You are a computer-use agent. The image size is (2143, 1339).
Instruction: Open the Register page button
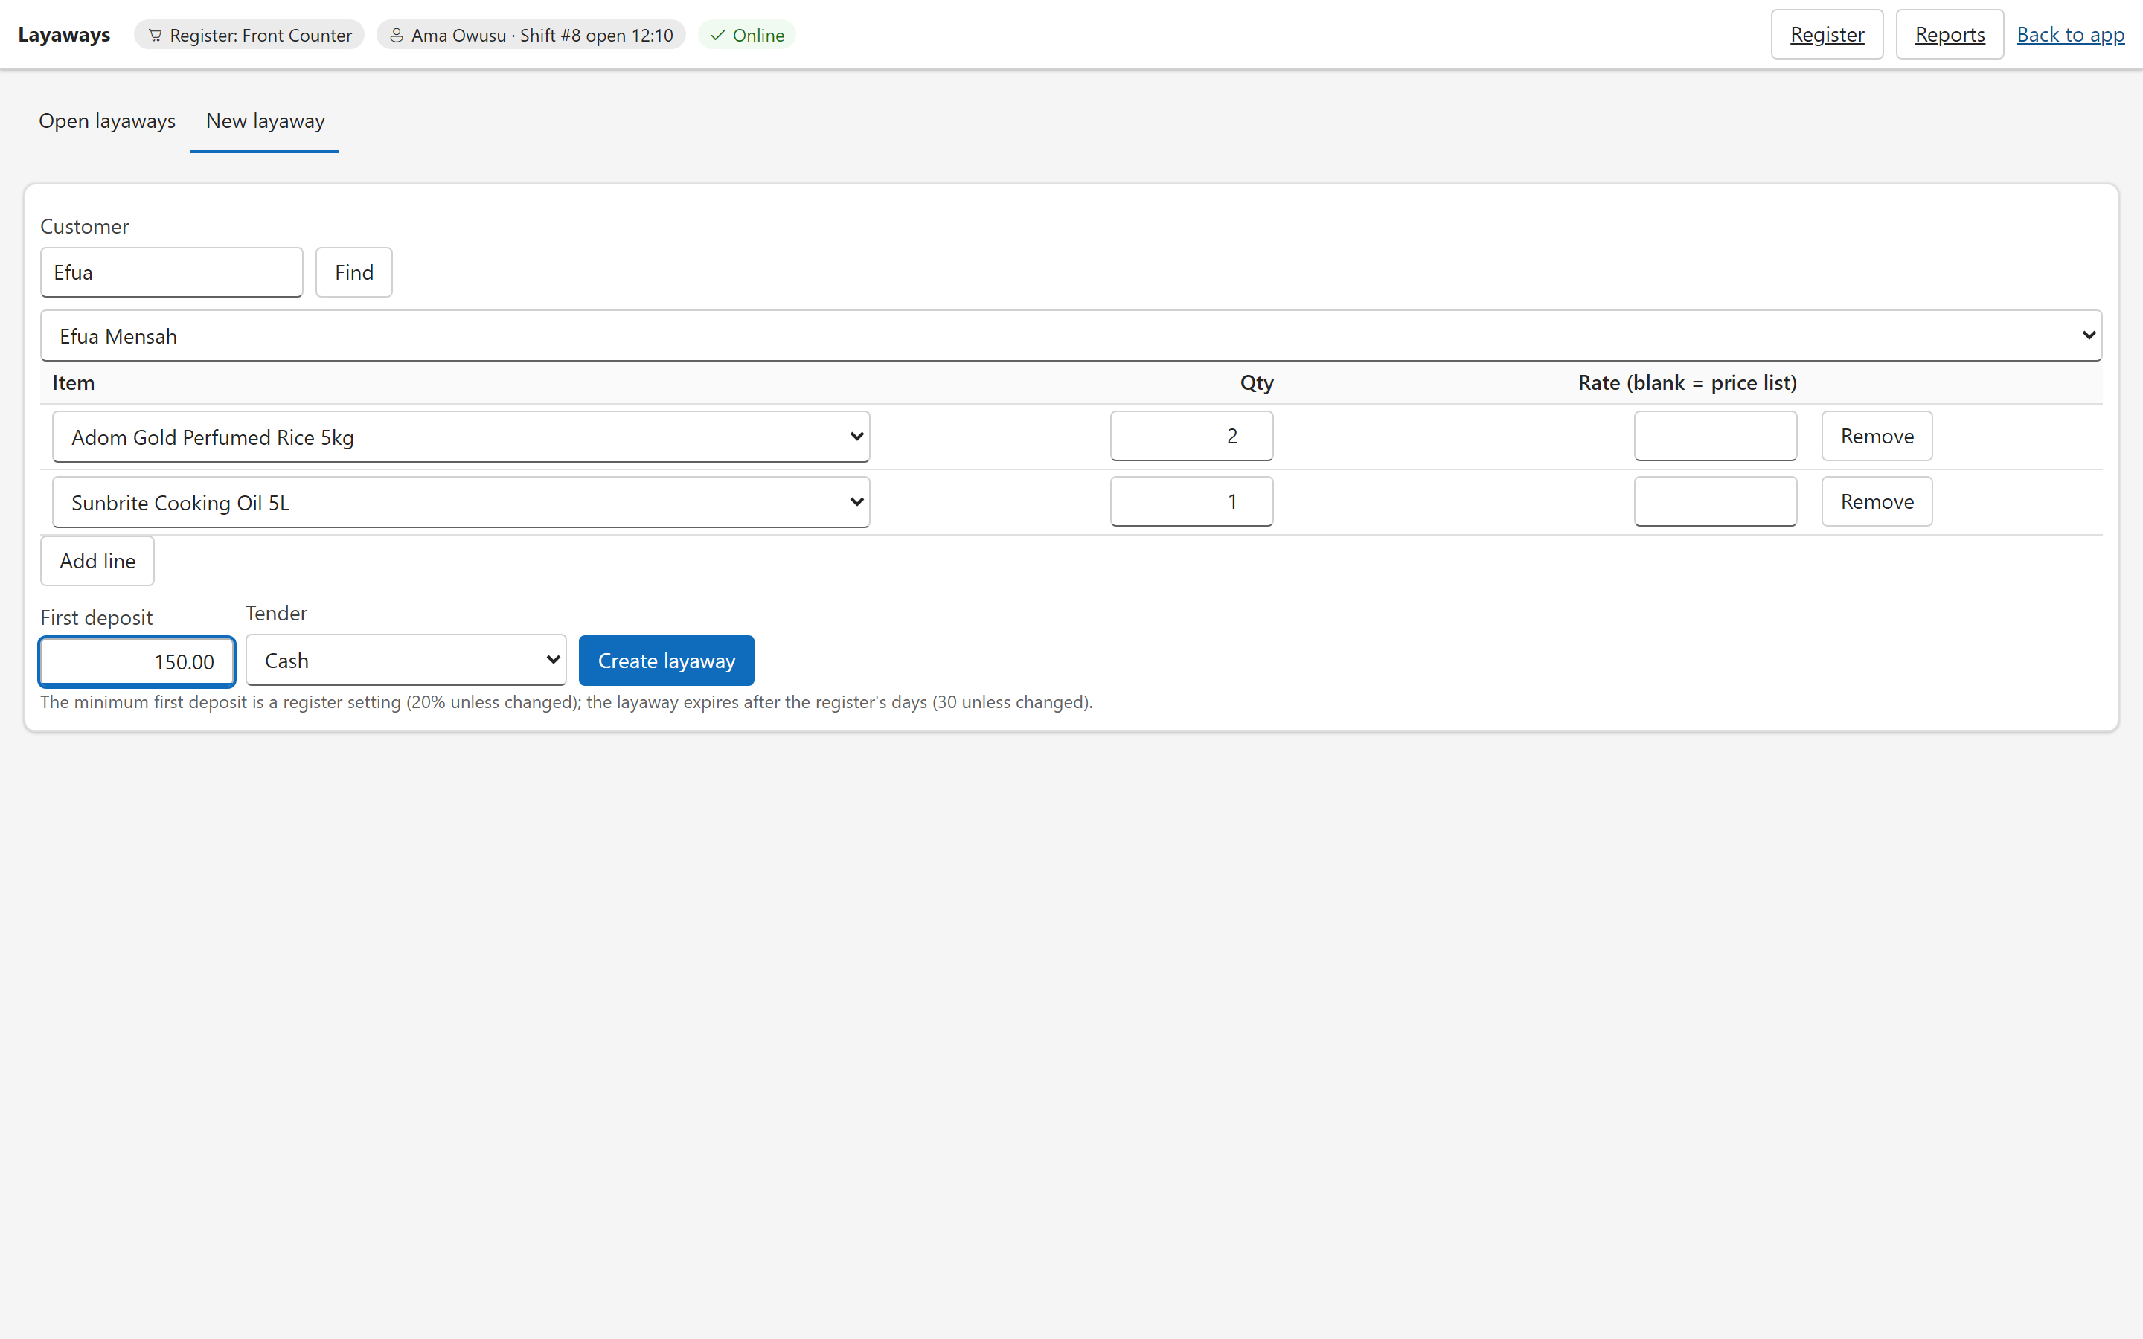pyautogui.click(x=1827, y=34)
